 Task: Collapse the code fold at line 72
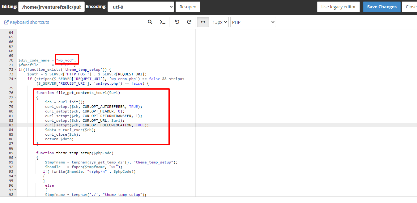[16, 70]
